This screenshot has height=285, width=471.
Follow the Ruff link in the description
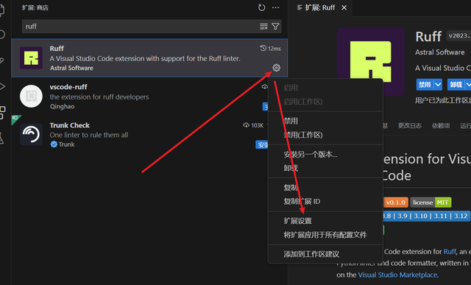click(450, 251)
